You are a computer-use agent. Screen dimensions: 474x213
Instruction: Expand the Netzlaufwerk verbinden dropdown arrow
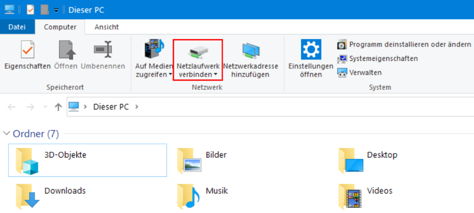(x=216, y=75)
